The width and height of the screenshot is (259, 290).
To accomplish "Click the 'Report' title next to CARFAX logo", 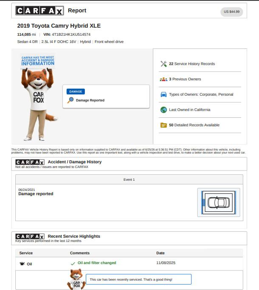I will coord(77,11).
